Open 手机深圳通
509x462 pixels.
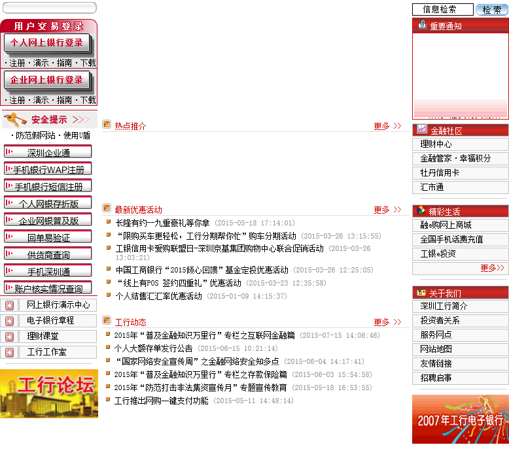[x=48, y=270]
